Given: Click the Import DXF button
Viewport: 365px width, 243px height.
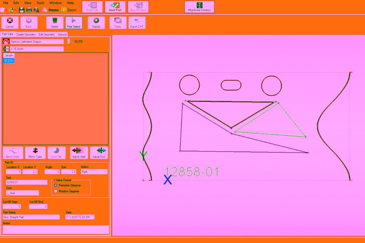Looking at the screenshot, I should (x=137, y=23).
